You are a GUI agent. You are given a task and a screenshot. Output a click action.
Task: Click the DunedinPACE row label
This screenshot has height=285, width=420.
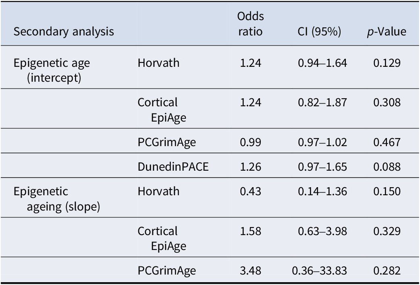173,166
